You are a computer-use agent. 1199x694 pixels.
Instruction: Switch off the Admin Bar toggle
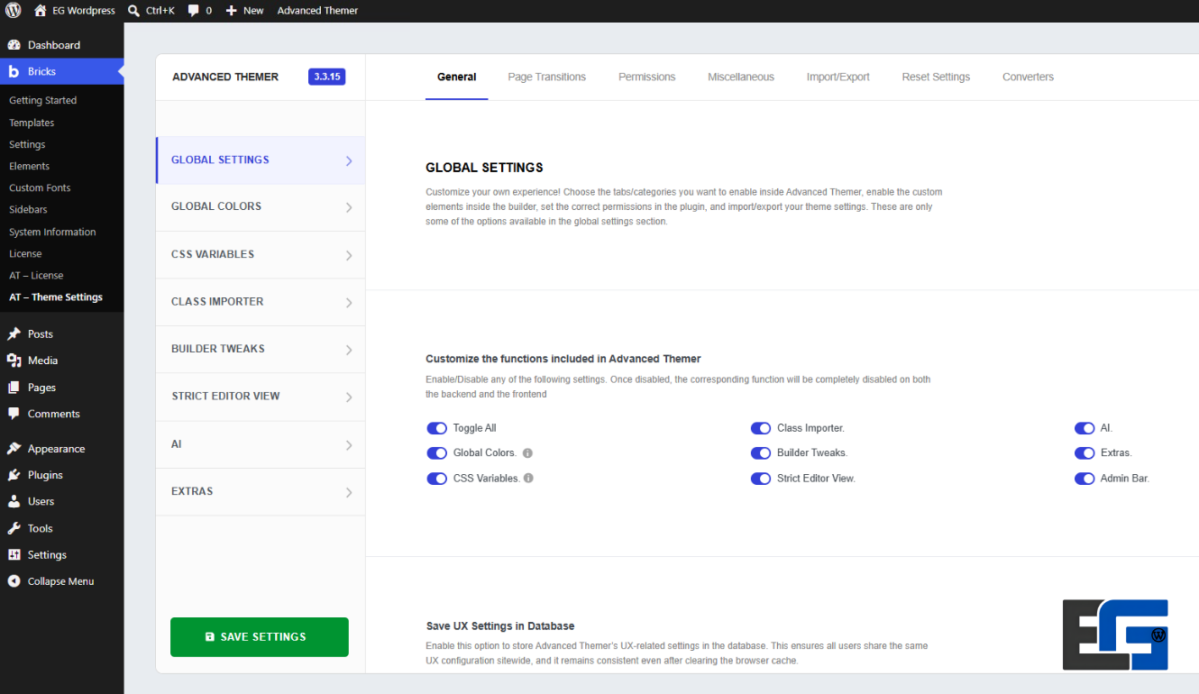point(1085,479)
